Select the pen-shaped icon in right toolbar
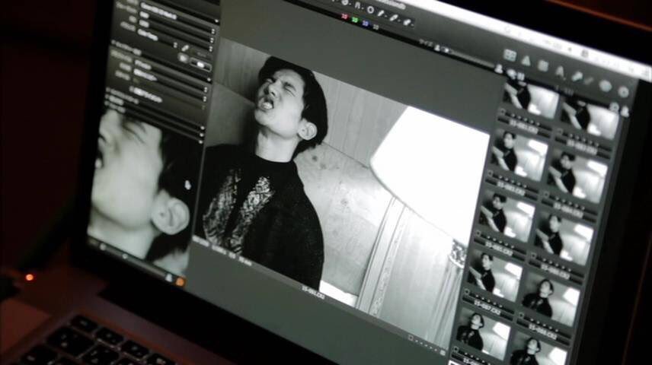The image size is (652, 365). click(x=577, y=76)
